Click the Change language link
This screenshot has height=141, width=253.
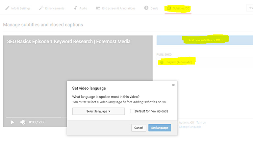(x=190, y=127)
